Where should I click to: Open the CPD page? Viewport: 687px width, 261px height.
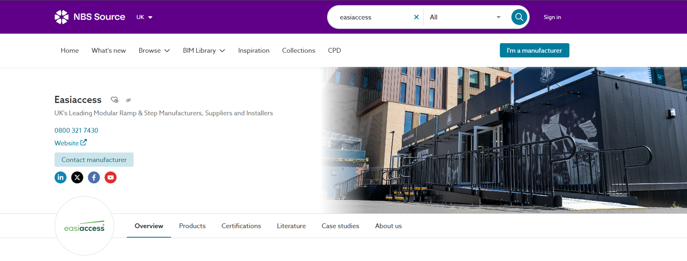click(334, 51)
